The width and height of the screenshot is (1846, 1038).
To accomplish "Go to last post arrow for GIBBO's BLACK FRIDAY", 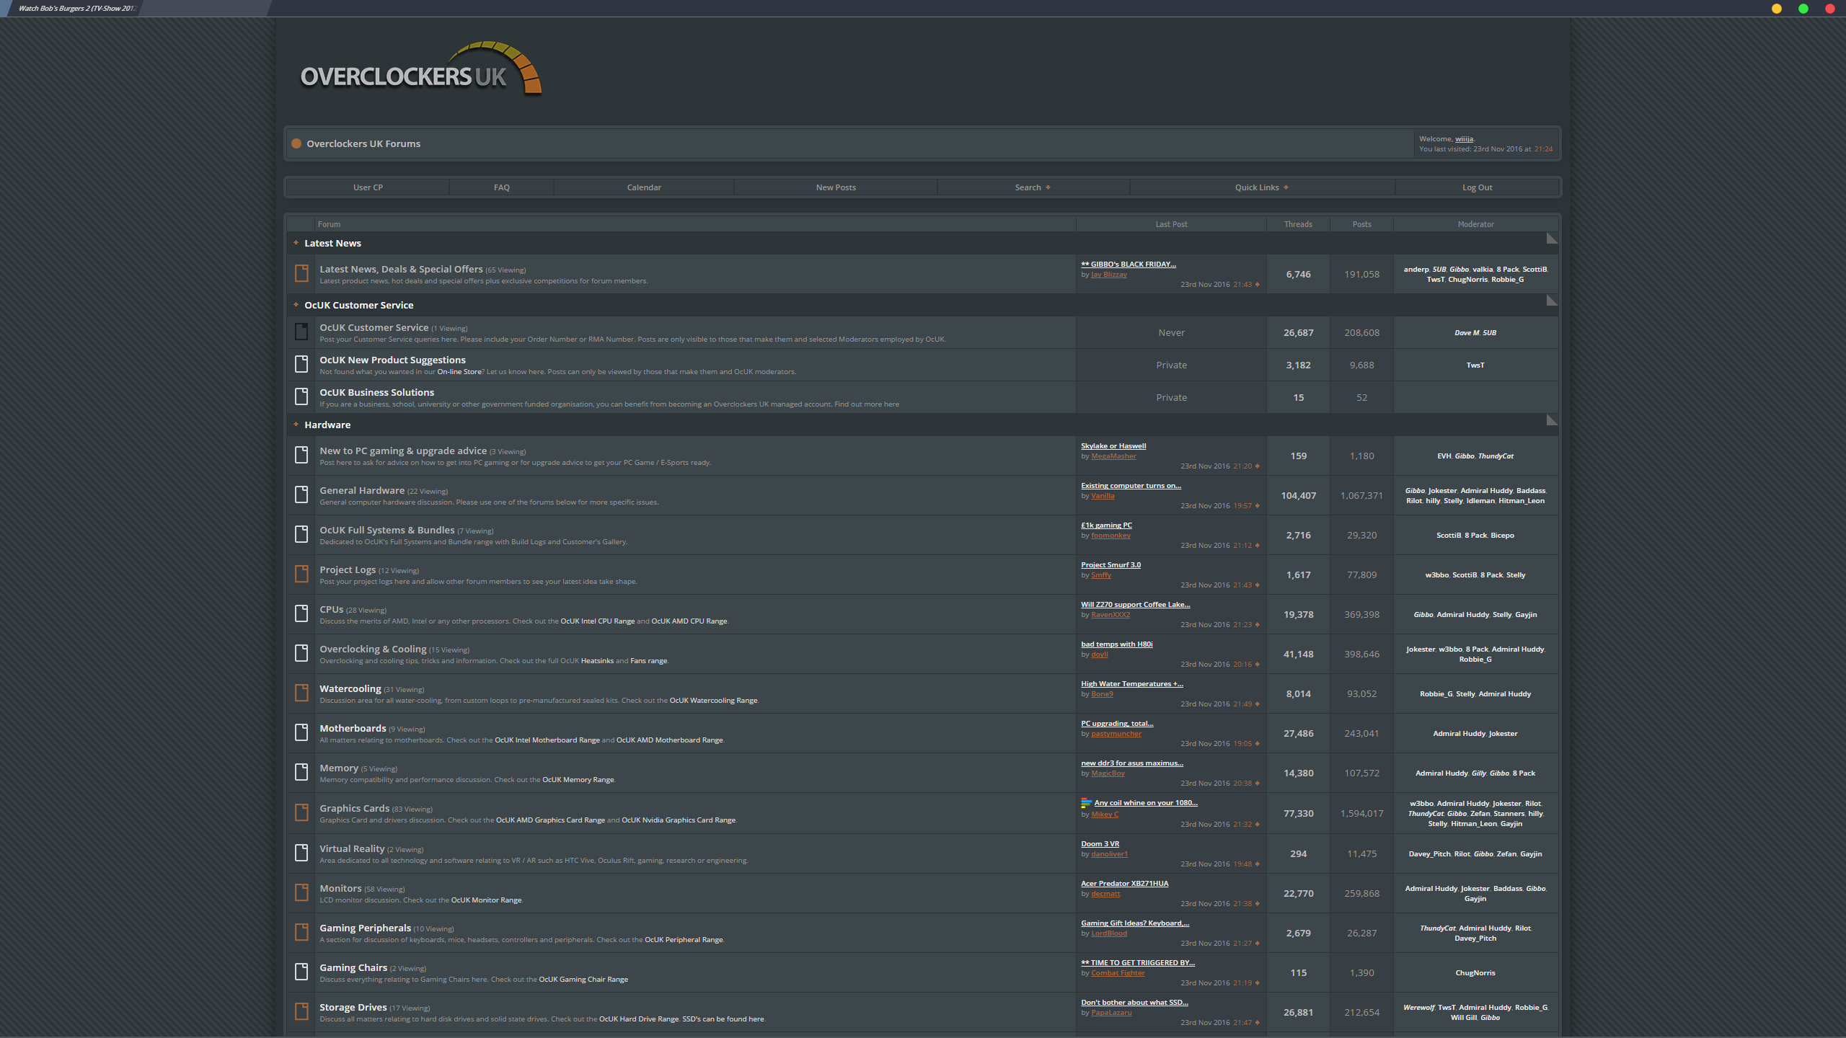I will (x=1258, y=285).
